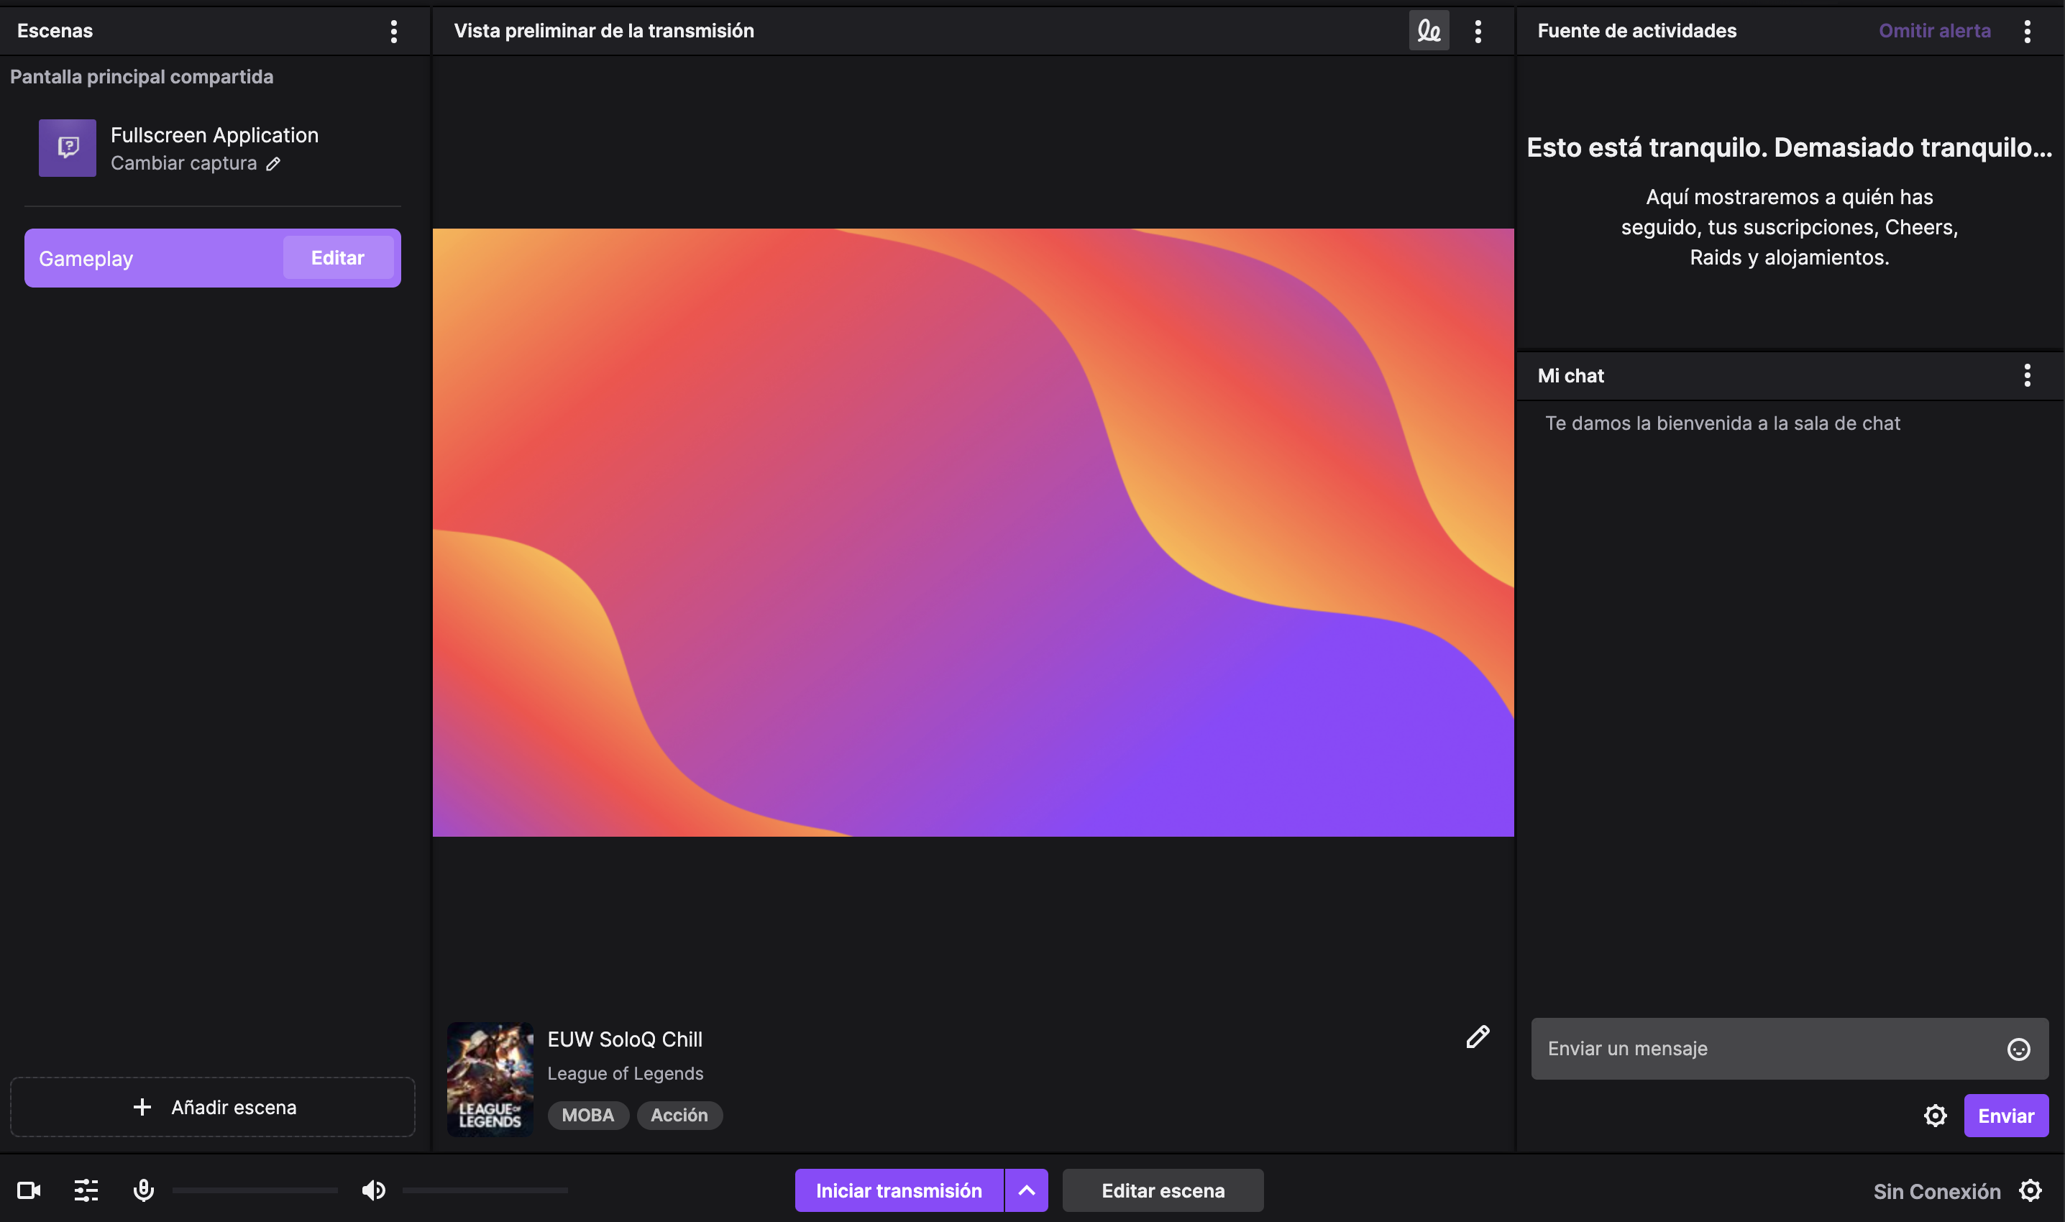Toggle the signature-style preview icon button

pos(1428,32)
